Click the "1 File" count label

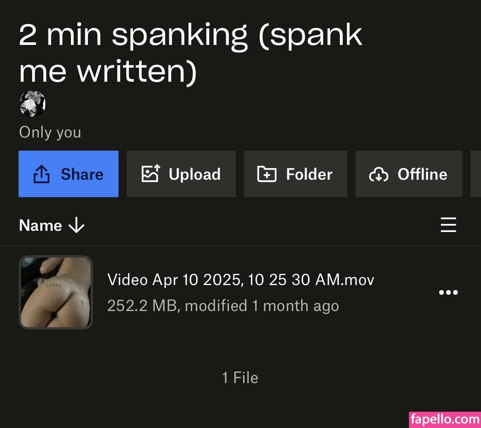point(240,378)
